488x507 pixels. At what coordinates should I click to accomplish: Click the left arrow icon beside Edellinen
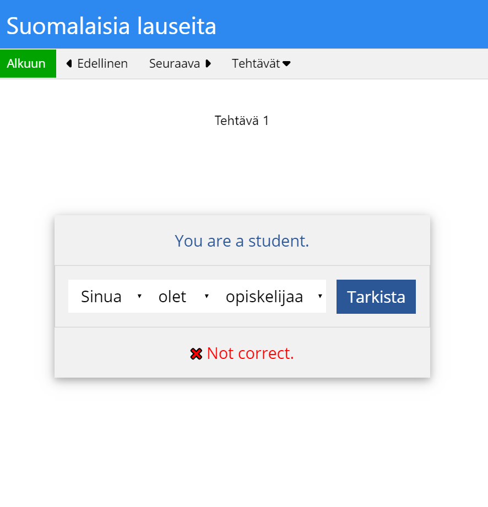(x=68, y=63)
